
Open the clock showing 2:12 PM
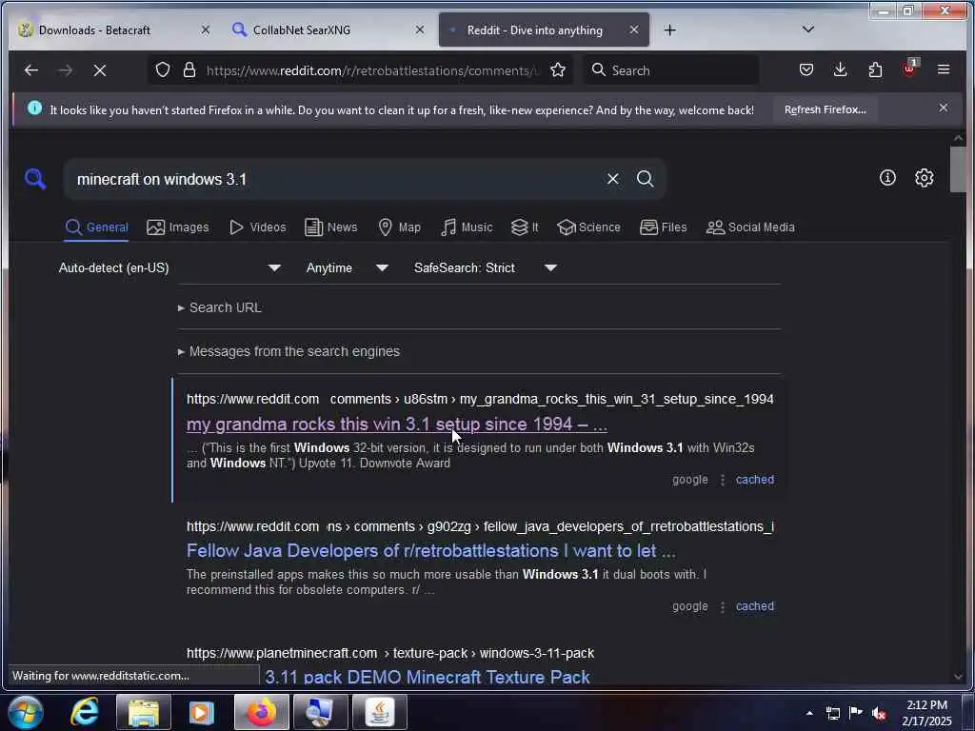(926, 713)
